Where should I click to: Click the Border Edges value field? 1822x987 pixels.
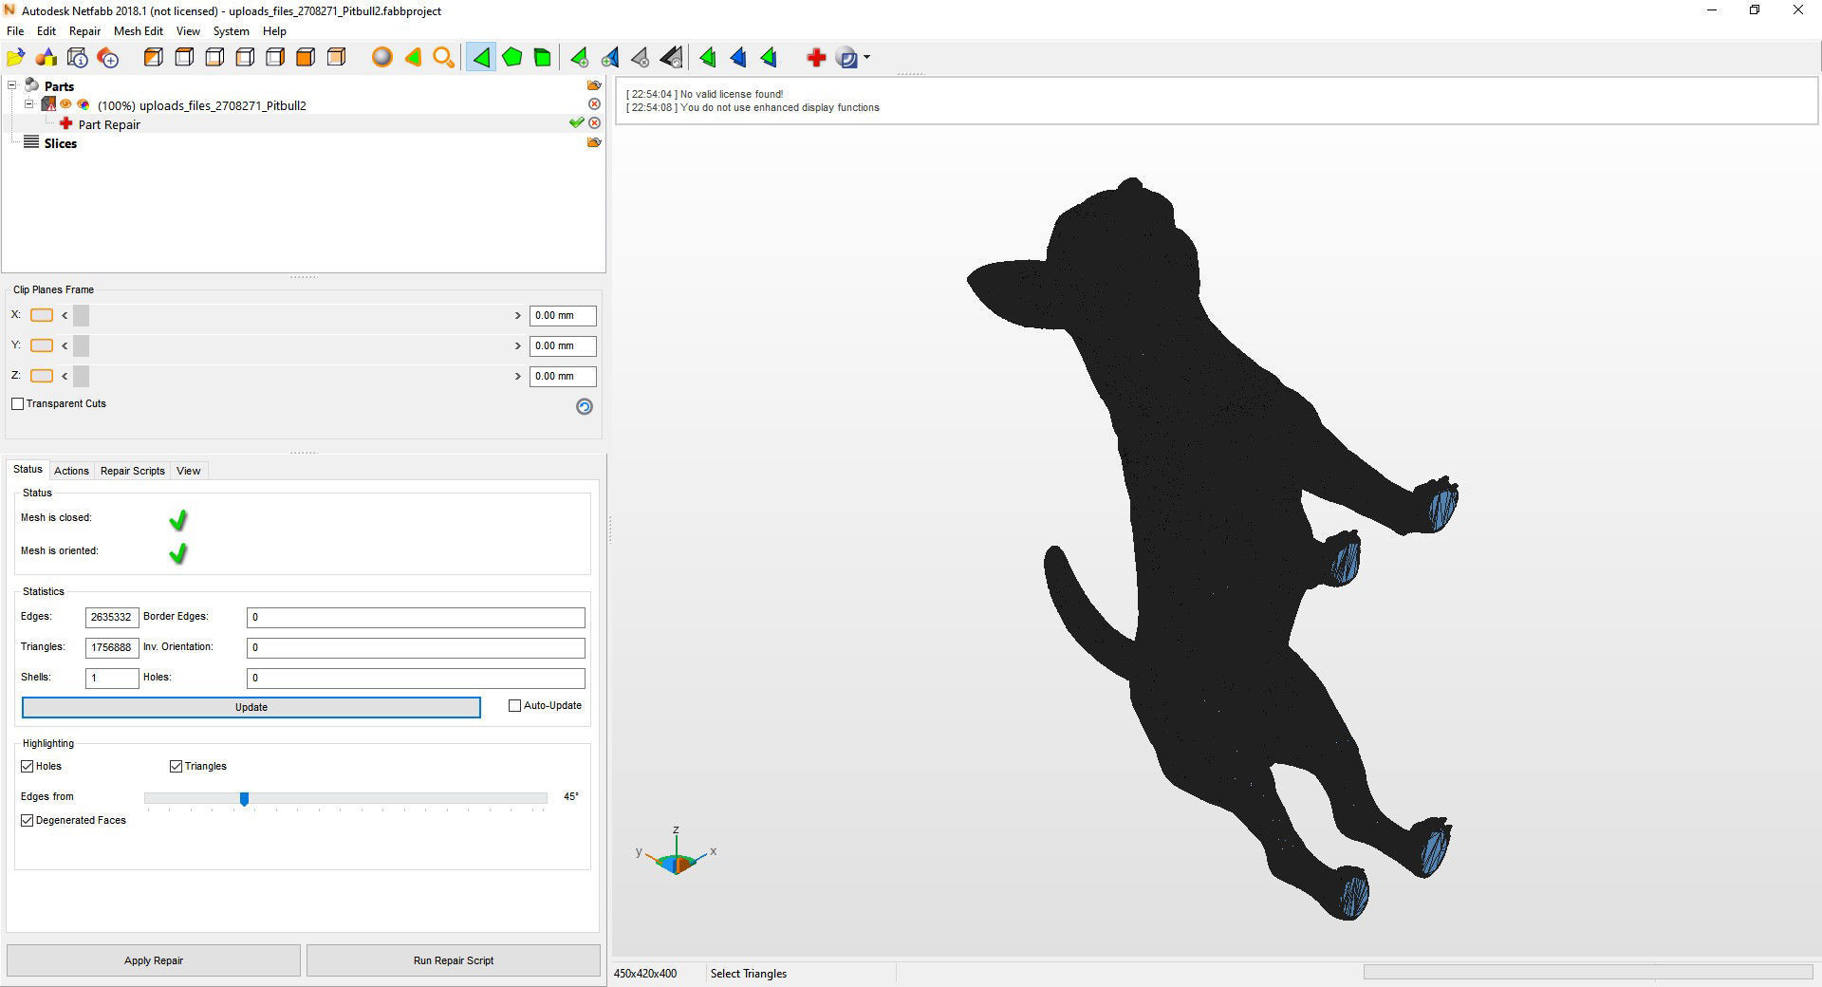coord(416,617)
